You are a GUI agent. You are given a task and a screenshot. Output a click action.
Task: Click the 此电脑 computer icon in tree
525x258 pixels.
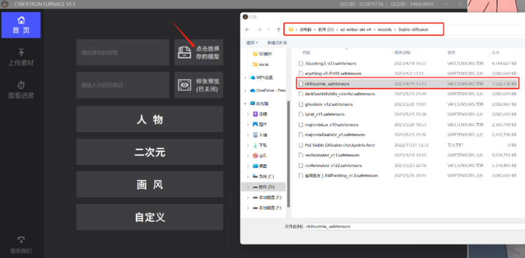click(x=253, y=103)
